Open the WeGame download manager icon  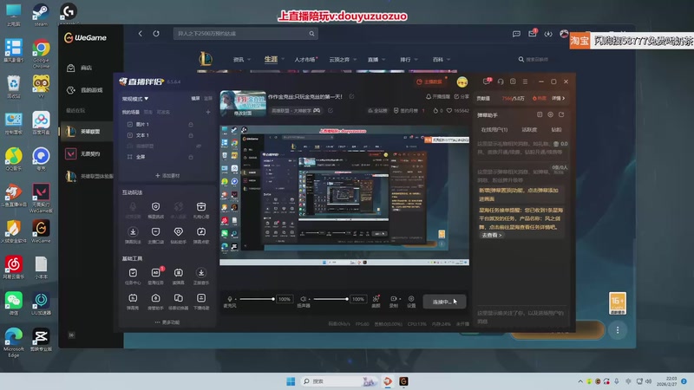pyautogui.click(x=548, y=34)
